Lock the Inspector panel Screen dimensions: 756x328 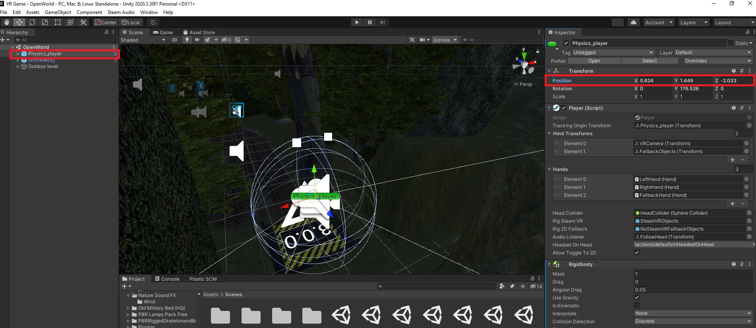[x=747, y=32]
